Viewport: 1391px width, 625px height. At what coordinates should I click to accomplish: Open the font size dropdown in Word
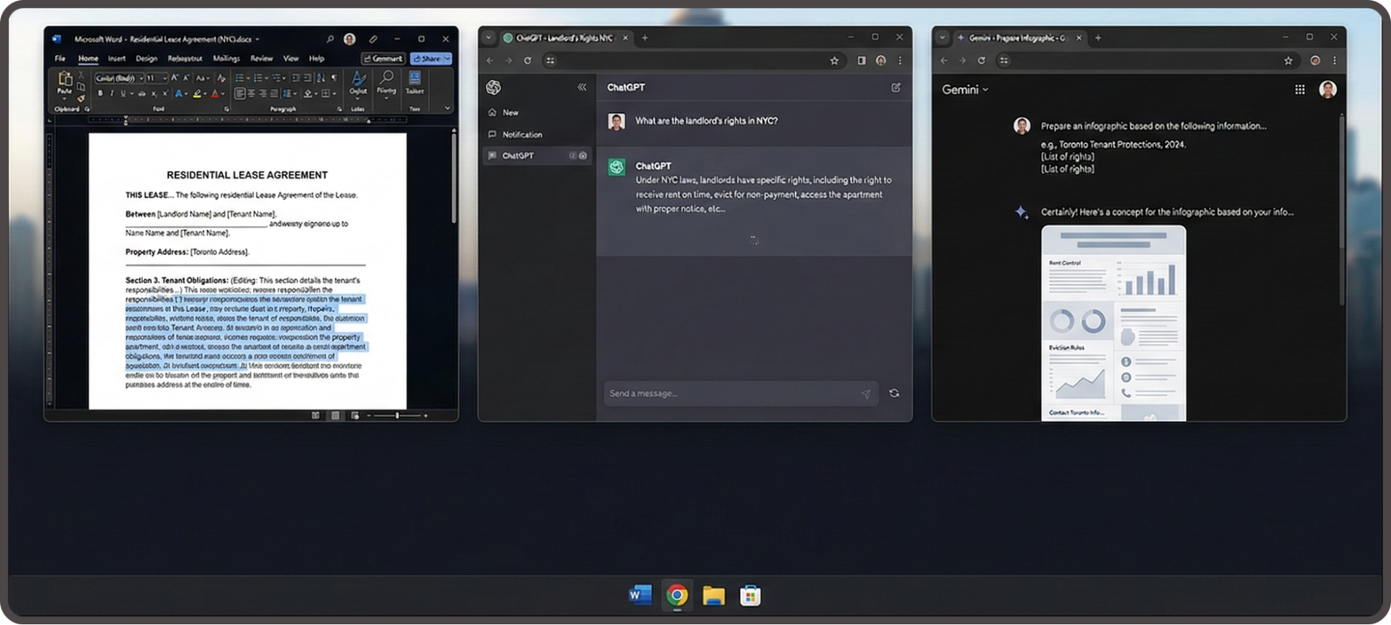164,78
